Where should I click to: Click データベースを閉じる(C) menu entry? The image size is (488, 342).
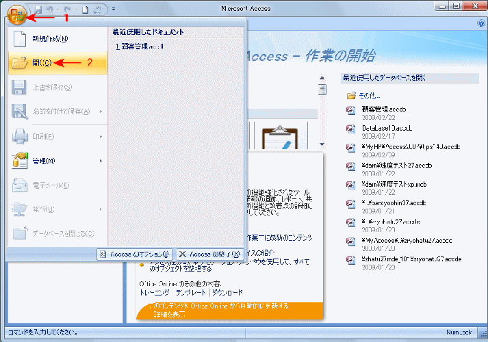(57, 233)
